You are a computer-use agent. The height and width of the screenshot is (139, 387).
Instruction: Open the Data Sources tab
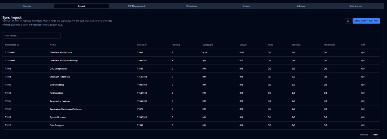tap(356, 6)
